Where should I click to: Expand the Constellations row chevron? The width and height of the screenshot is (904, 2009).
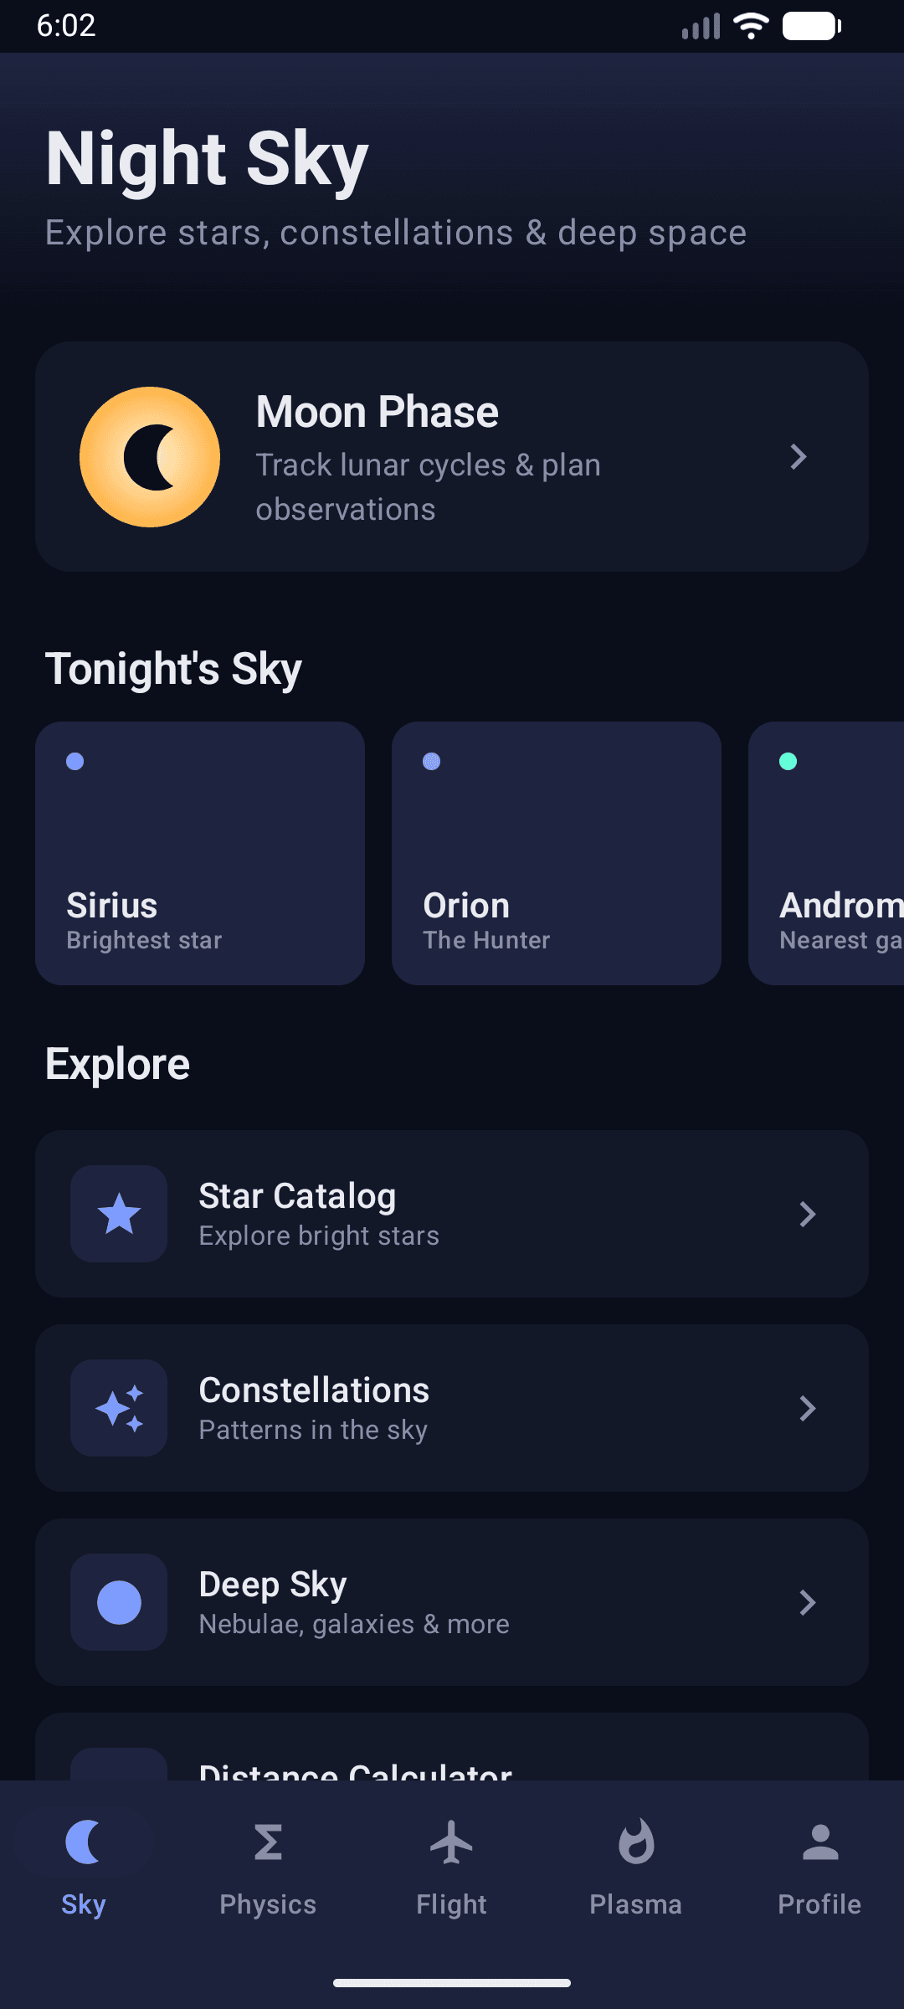pyautogui.click(x=807, y=1408)
